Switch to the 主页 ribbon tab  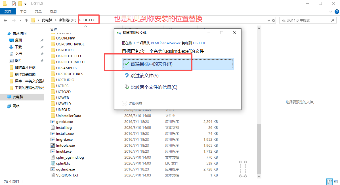pos(23,11)
